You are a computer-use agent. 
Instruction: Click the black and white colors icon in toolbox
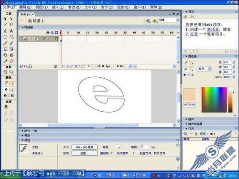5,95
